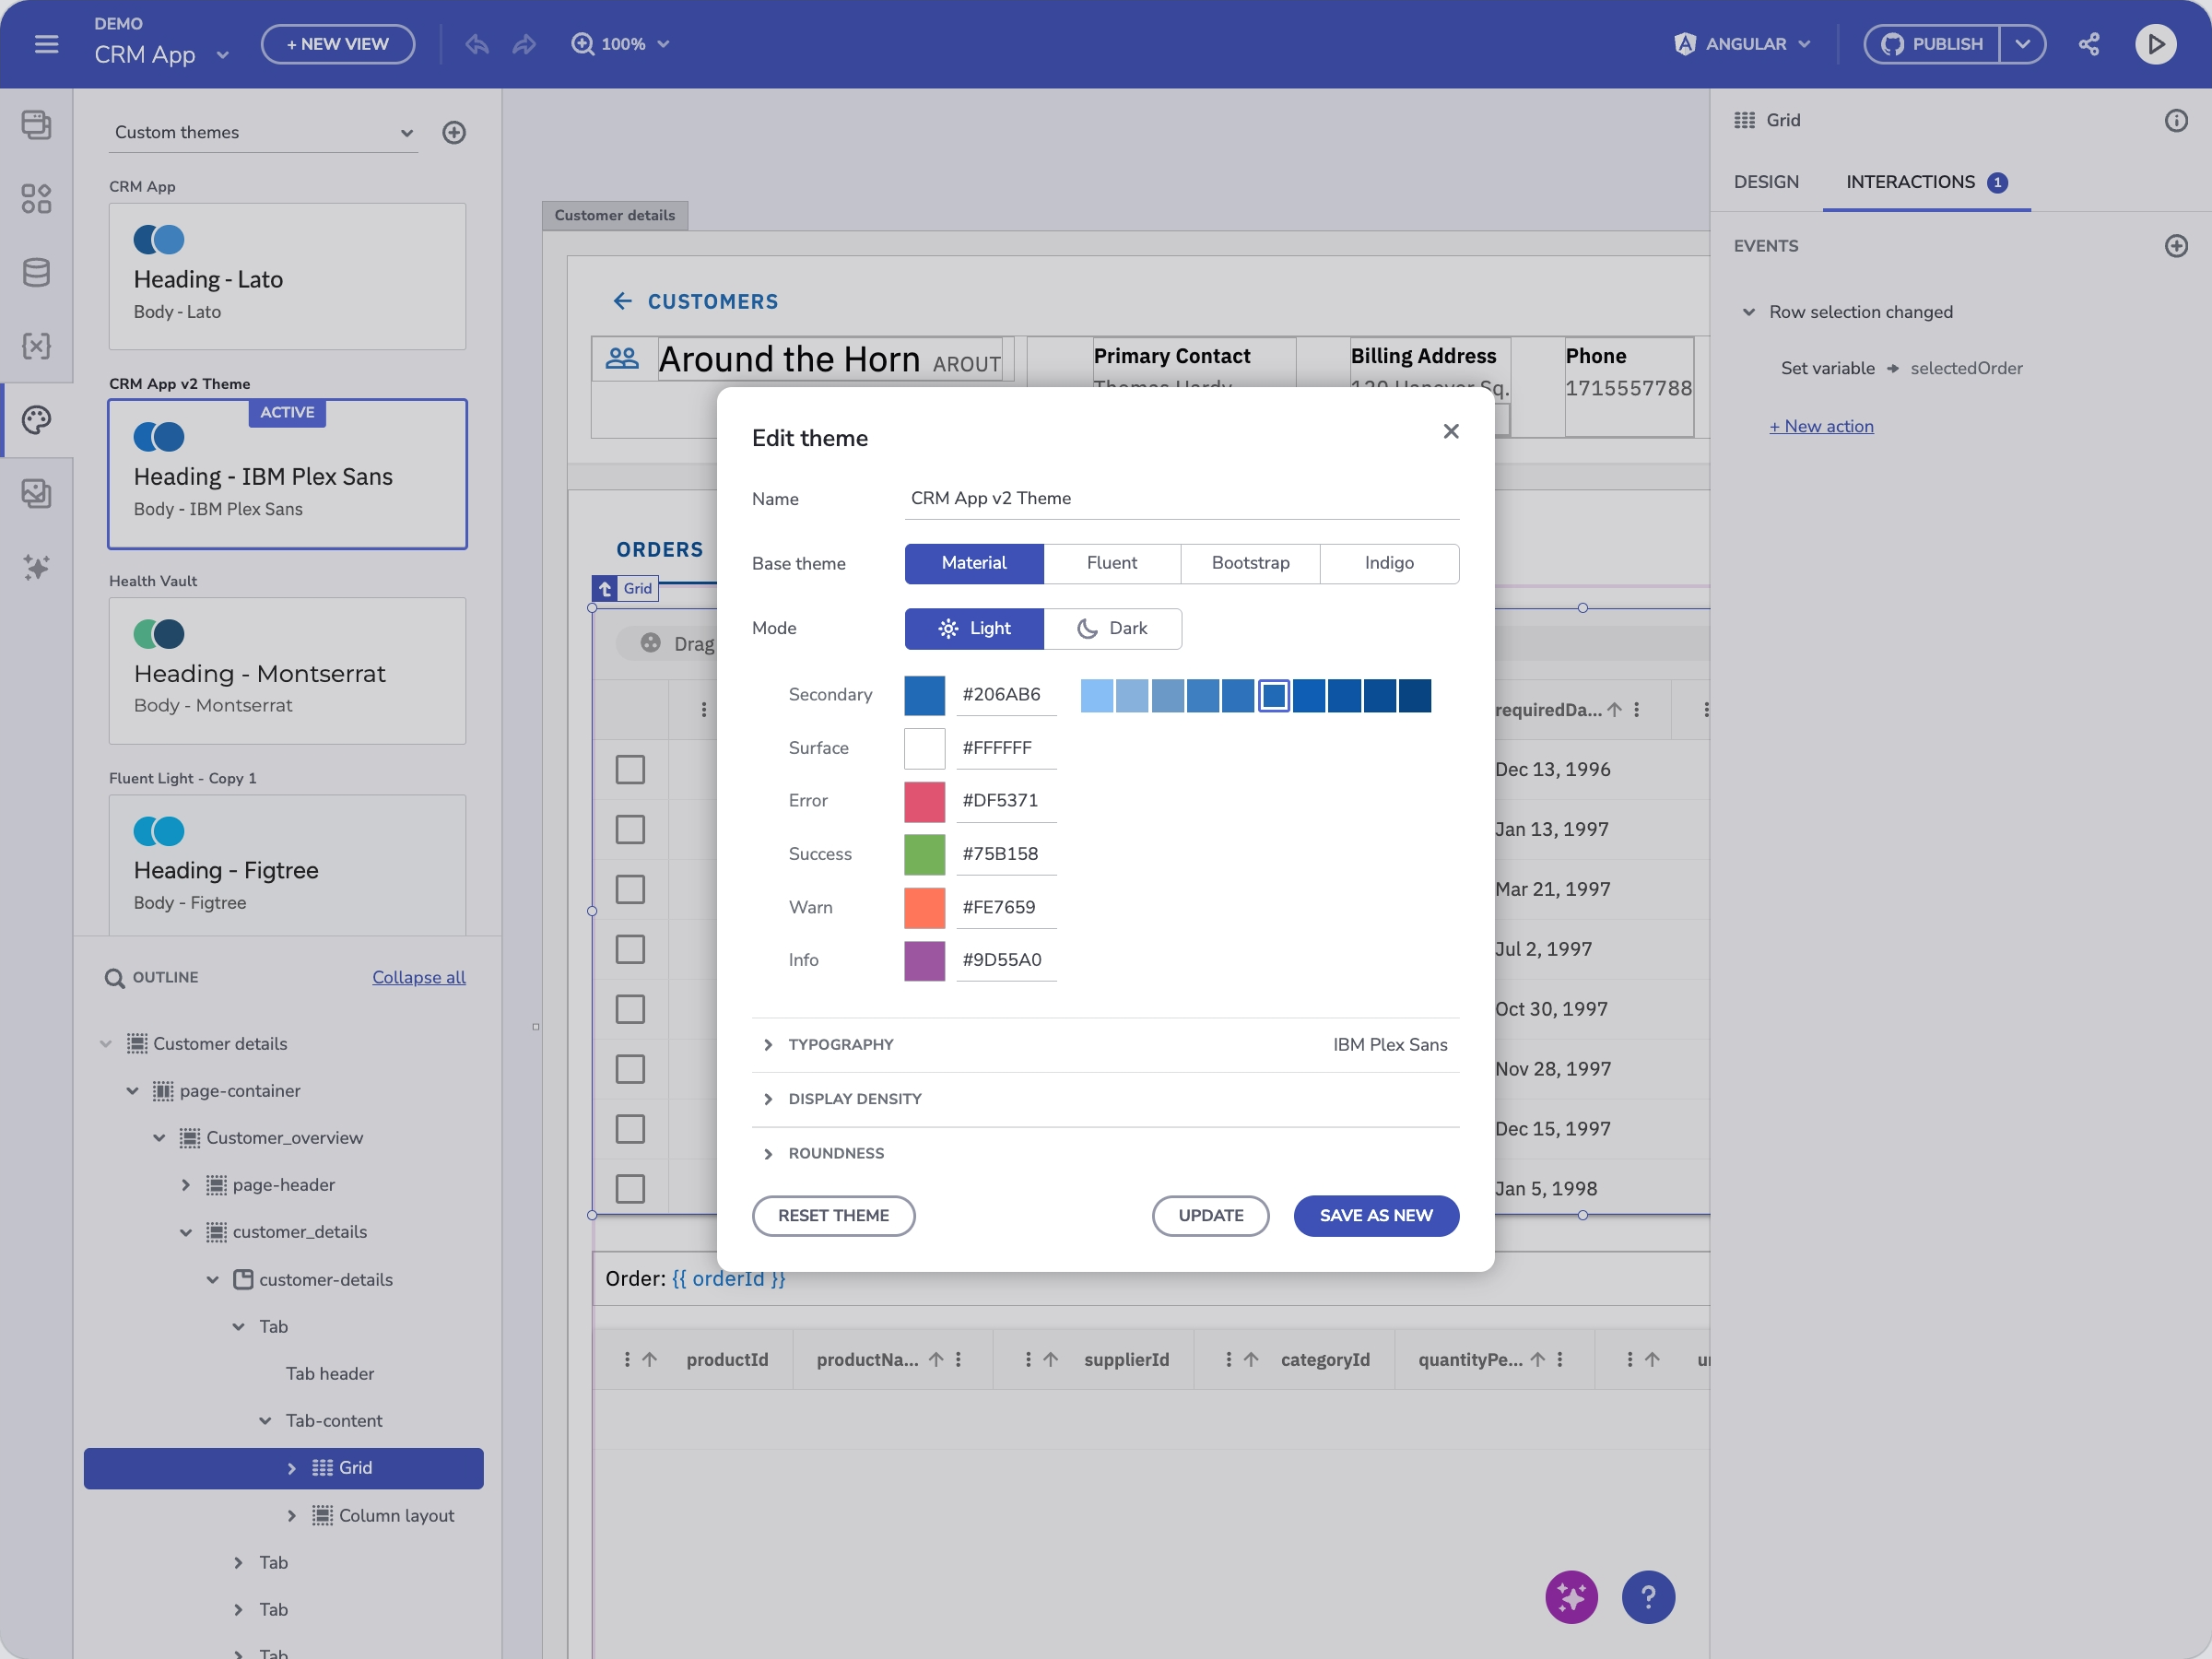The image size is (2212, 1659).
Task: Open the hamburger main menu
Action: [x=46, y=44]
